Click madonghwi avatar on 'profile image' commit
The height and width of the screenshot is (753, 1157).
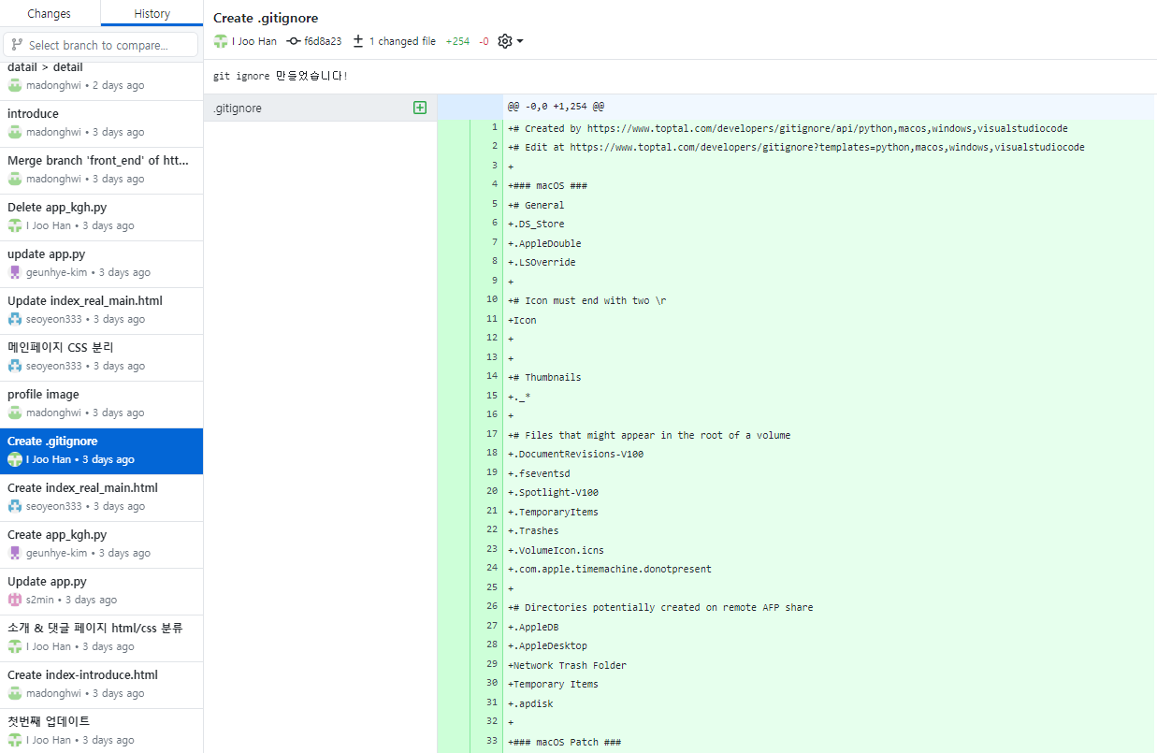click(14, 413)
